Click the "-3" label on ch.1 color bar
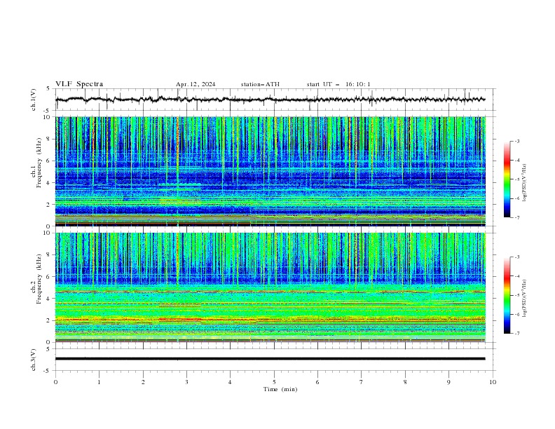 pos(516,141)
